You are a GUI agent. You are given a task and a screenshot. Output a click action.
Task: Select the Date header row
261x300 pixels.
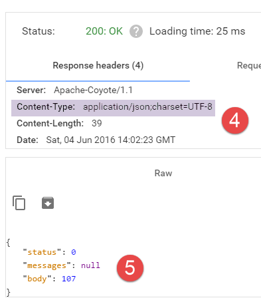tap(96, 140)
